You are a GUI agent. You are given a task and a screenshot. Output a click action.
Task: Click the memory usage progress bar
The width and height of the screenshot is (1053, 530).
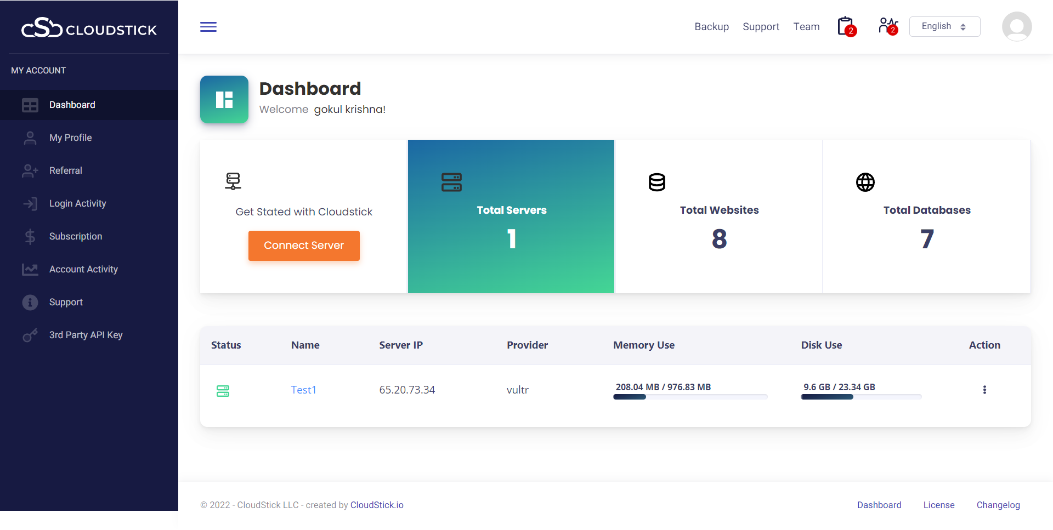click(690, 397)
